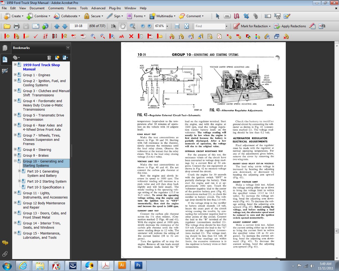Open the document with the Print icon
339x271 pixels.
(x=16, y=26)
